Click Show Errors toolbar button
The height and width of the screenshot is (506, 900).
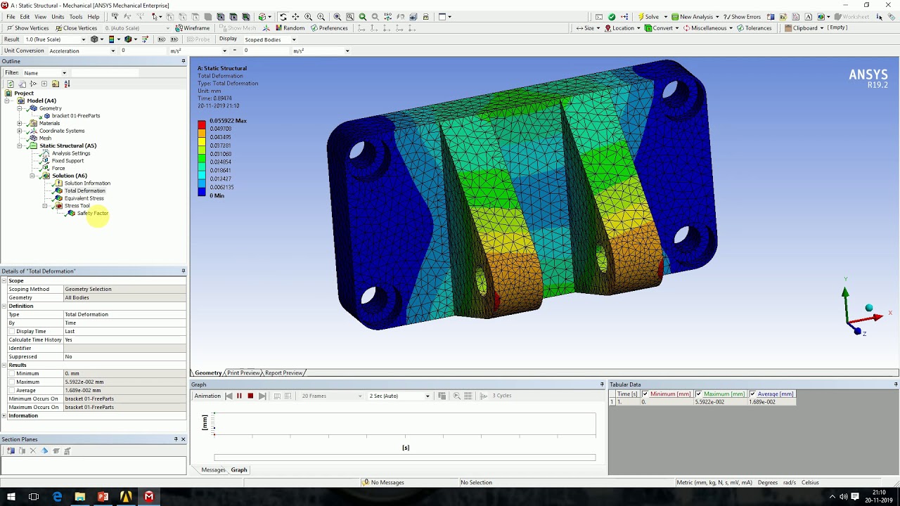742,17
